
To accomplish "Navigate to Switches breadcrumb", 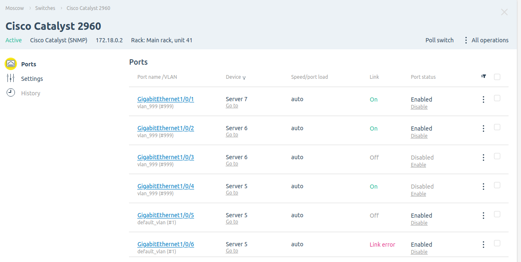I will (45, 8).
